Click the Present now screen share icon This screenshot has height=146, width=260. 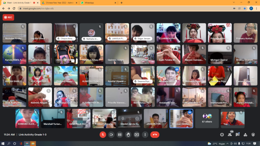coord(136,135)
